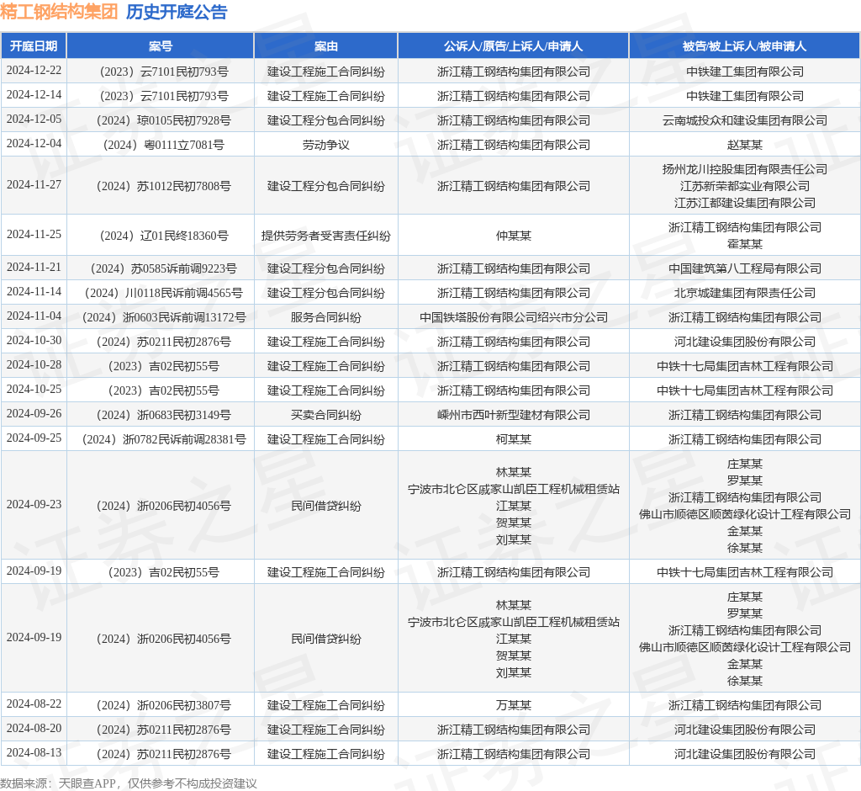Click plaintiff 仲某某
This screenshot has height=791, width=861.
coord(514,236)
